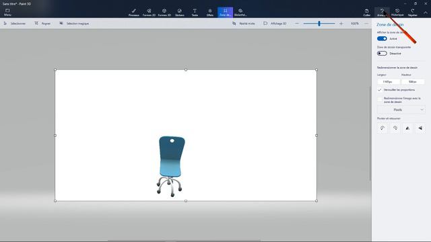Uncheck Verrouiller les proportions
This screenshot has height=242, width=431.
380,90
